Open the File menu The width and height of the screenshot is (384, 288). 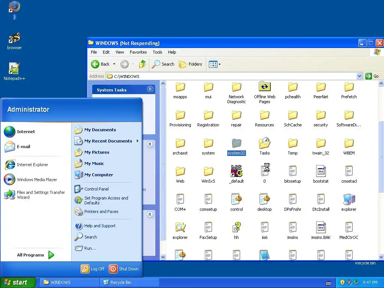coord(94,52)
